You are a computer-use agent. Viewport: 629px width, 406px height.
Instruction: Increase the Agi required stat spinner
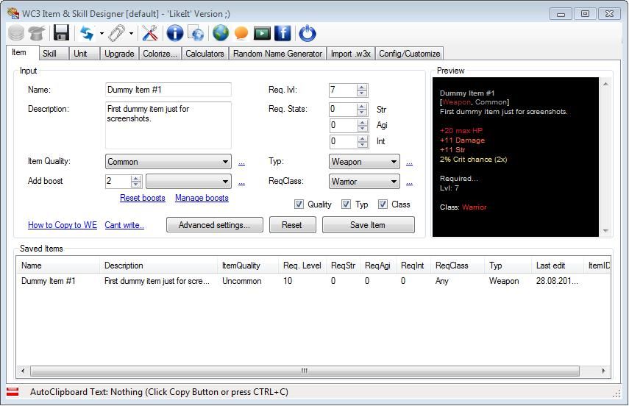click(363, 122)
